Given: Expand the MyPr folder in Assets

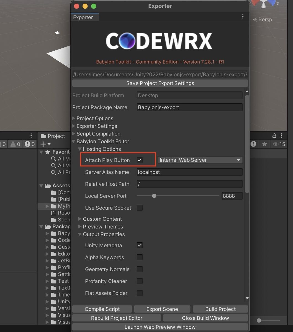Looking at the screenshot, I should [47, 206].
